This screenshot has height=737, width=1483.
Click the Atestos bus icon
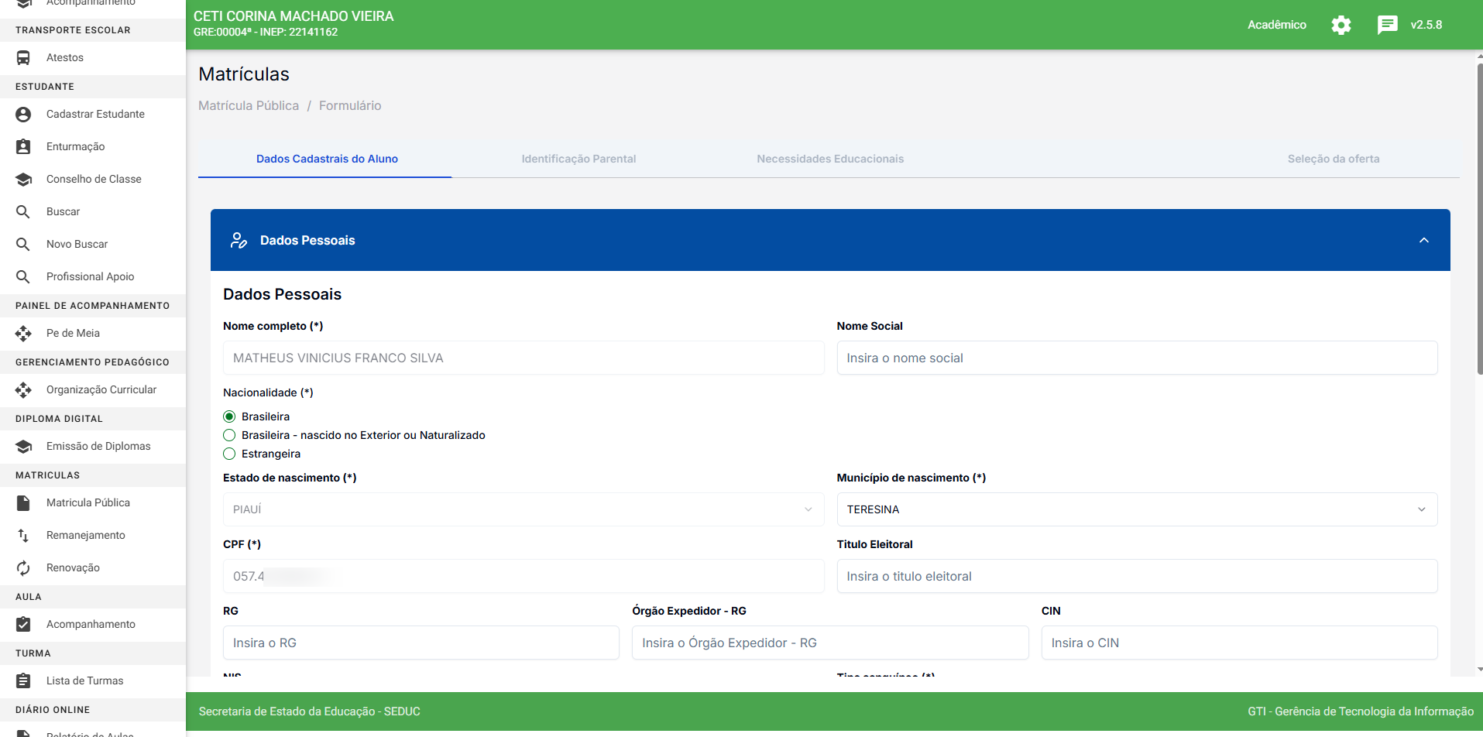[x=23, y=57]
